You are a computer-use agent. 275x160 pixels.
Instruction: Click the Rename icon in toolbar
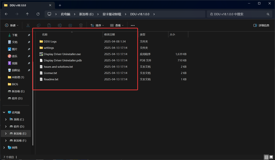(x=60, y=25)
